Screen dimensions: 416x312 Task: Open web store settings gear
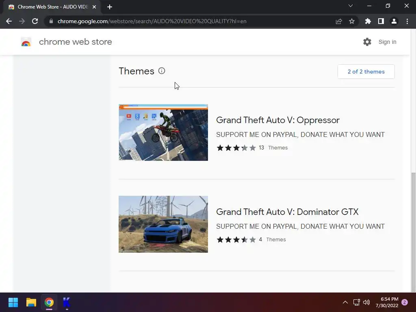[x=367, y=42]
